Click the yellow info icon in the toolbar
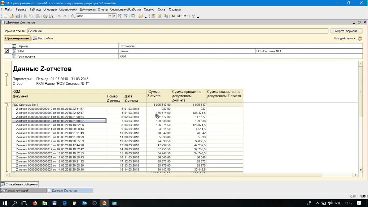The image size is (368, 207). 141,16
